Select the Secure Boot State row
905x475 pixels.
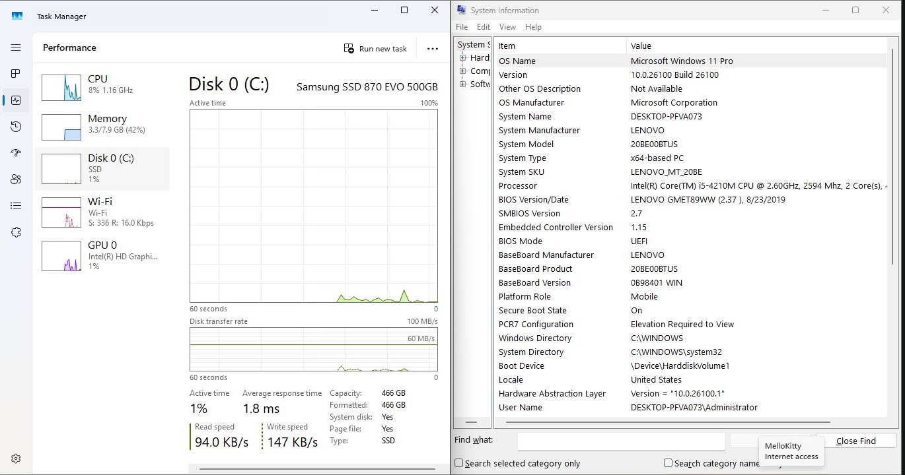690,310
